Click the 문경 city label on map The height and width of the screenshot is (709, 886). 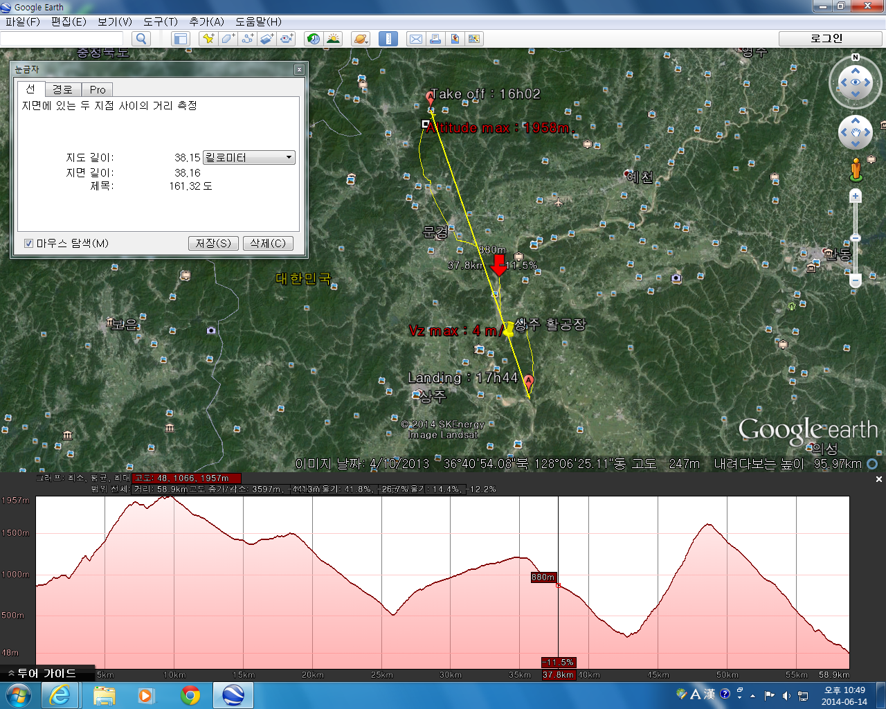pos(436,232)
